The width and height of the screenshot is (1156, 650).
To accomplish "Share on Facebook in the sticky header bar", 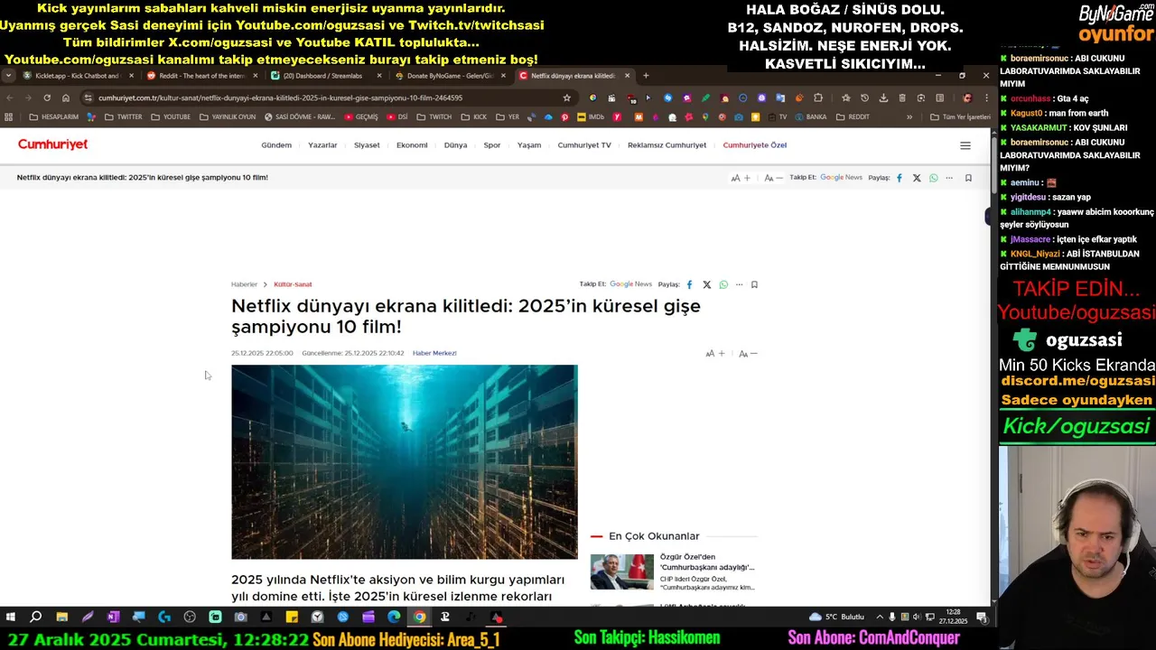I will click(900, 178).
